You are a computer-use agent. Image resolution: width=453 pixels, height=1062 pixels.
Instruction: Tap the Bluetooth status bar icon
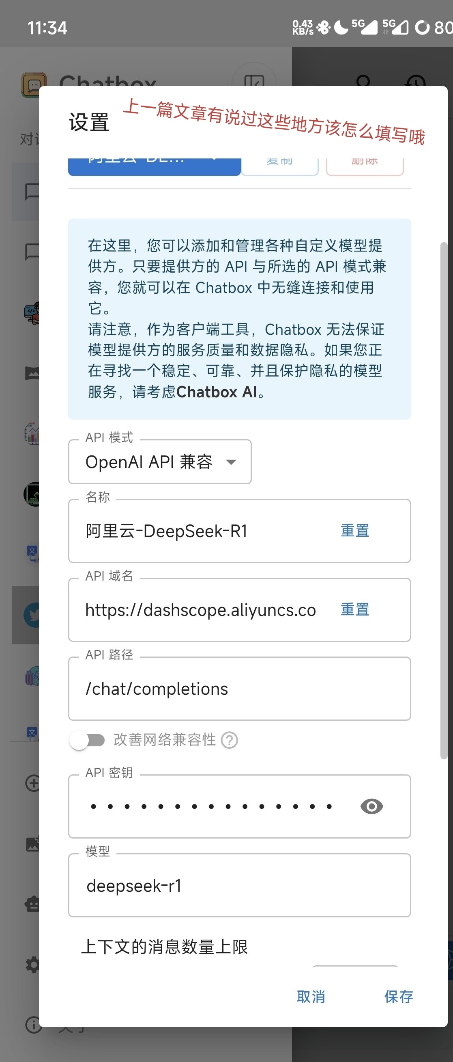point(323,28)
